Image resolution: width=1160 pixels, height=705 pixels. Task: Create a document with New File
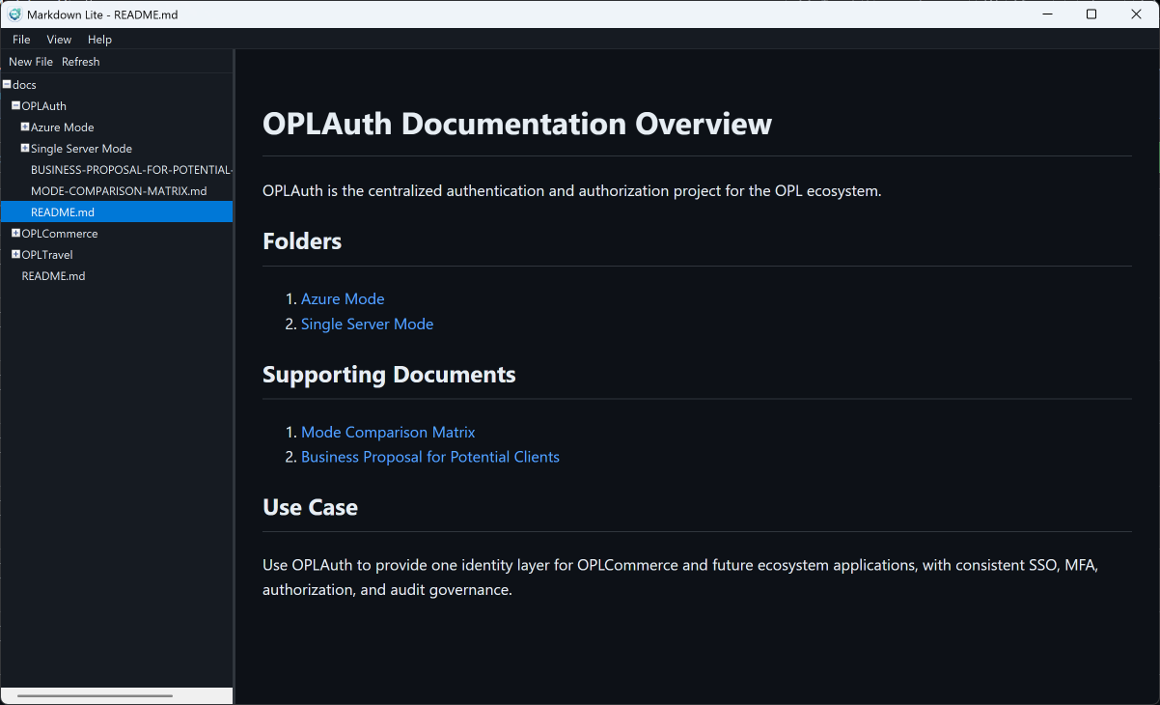click(30, 61)
